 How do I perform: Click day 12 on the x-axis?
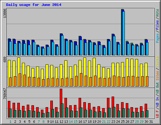point(61,122)
